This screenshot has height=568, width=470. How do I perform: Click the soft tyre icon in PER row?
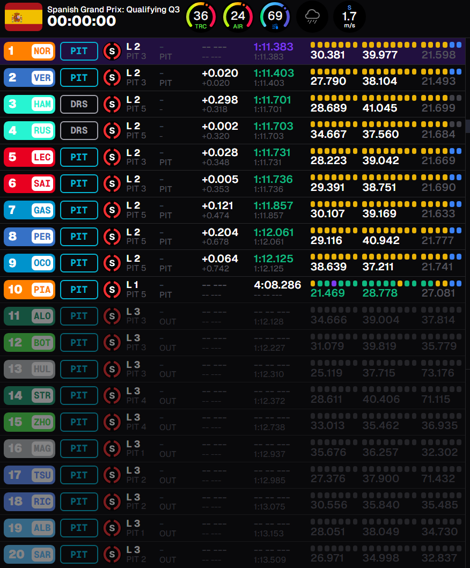pos(112,237)
